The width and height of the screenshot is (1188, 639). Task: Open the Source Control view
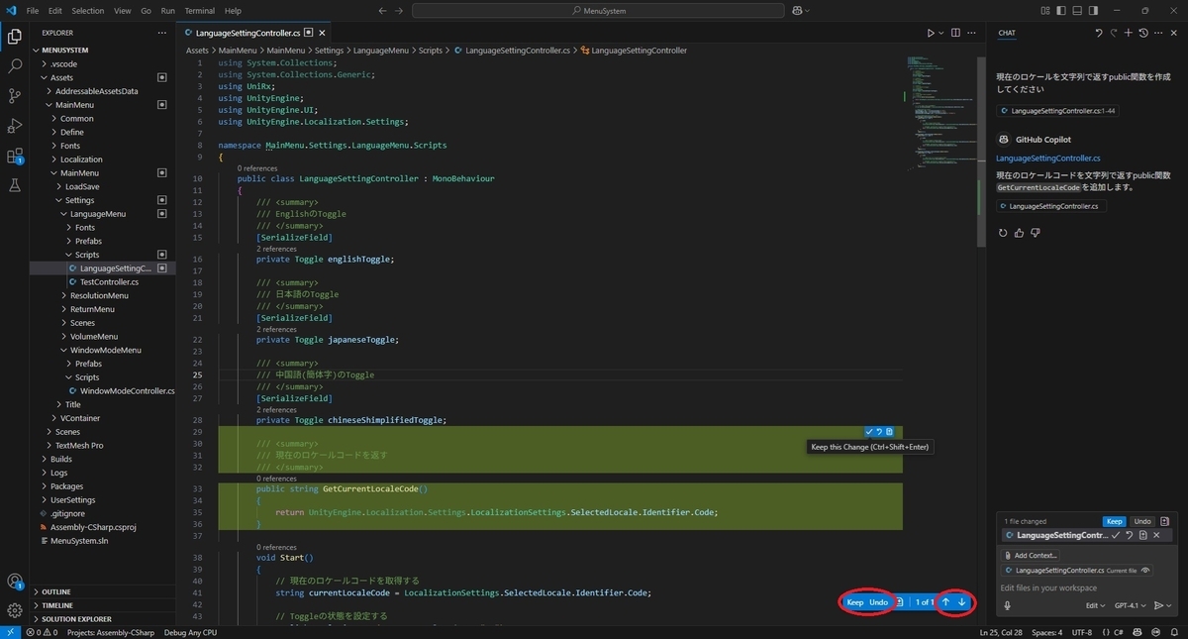pos(14,95)
